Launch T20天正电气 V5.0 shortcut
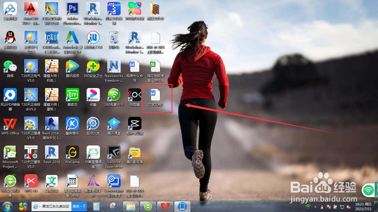The width and height of the screenshot is (378, 212). click(31, 71)
